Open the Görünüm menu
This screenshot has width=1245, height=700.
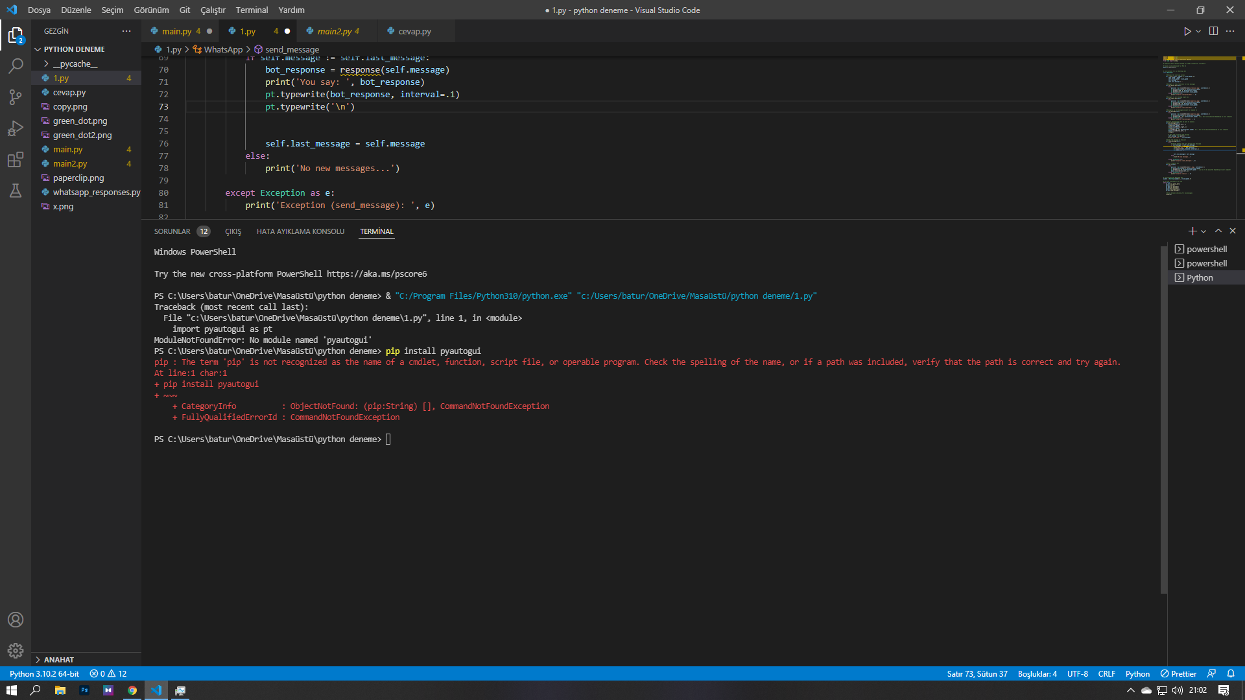(x=151, y=10)
